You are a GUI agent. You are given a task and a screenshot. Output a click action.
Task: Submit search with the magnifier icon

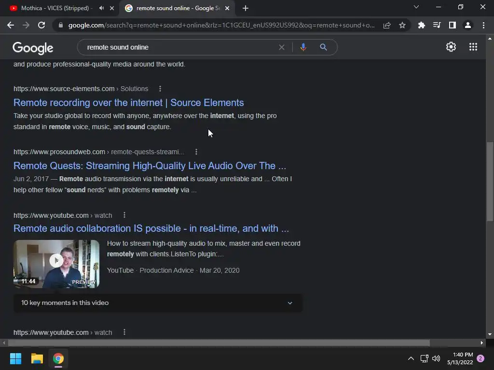point(323,47)
